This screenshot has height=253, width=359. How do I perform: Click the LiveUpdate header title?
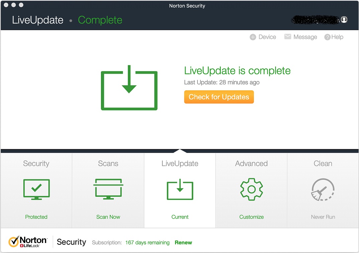(38, 20)
